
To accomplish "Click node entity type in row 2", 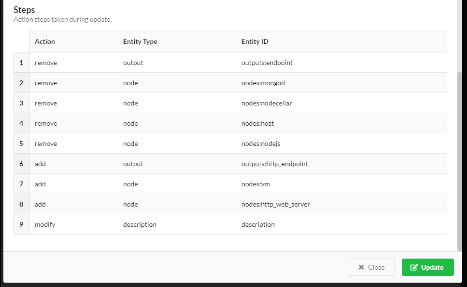I will click(x=130, y=83).
